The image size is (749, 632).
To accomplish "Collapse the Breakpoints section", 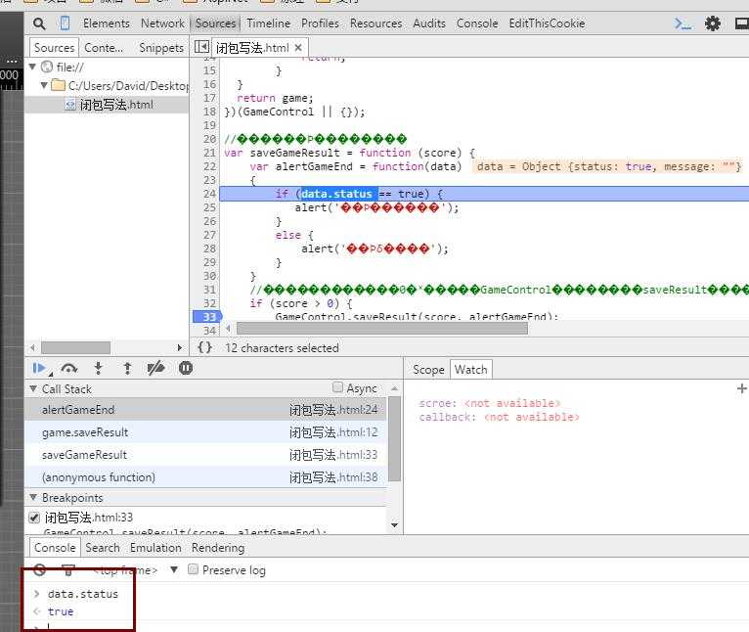I will coord(33,497).
